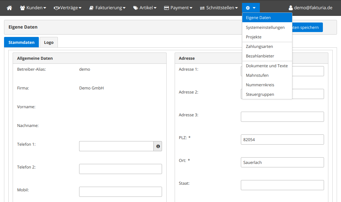Open the Payment dropdown menu

[178, 8]
